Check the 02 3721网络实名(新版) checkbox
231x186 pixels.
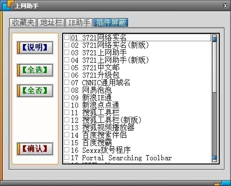(67, 45)
